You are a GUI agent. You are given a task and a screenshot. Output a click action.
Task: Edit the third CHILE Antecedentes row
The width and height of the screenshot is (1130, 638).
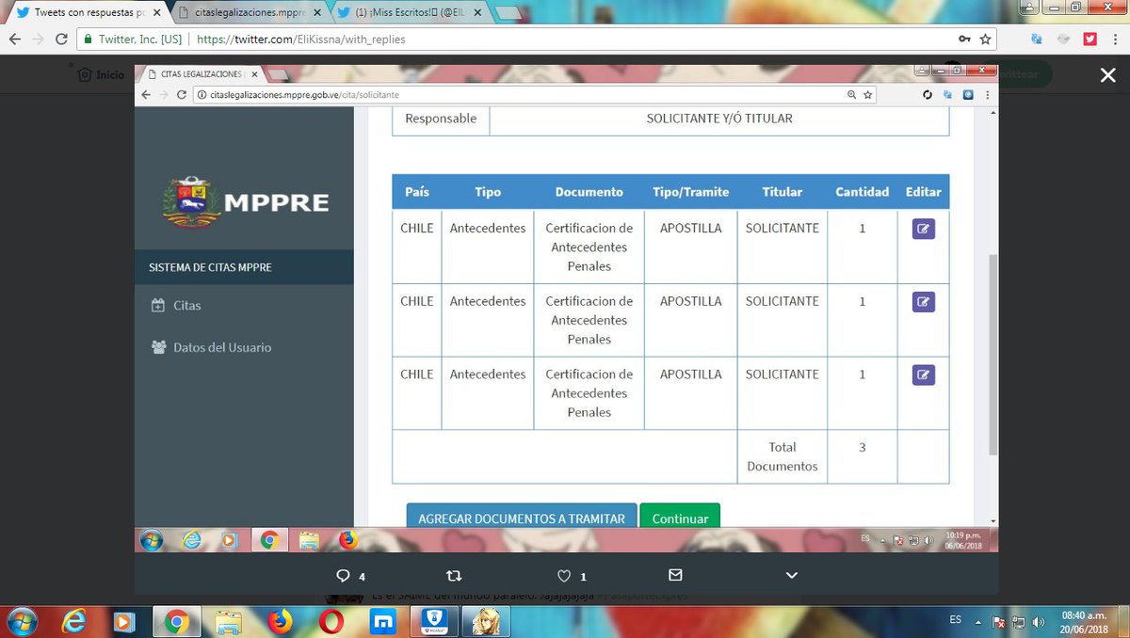click(x=923, y=375)
